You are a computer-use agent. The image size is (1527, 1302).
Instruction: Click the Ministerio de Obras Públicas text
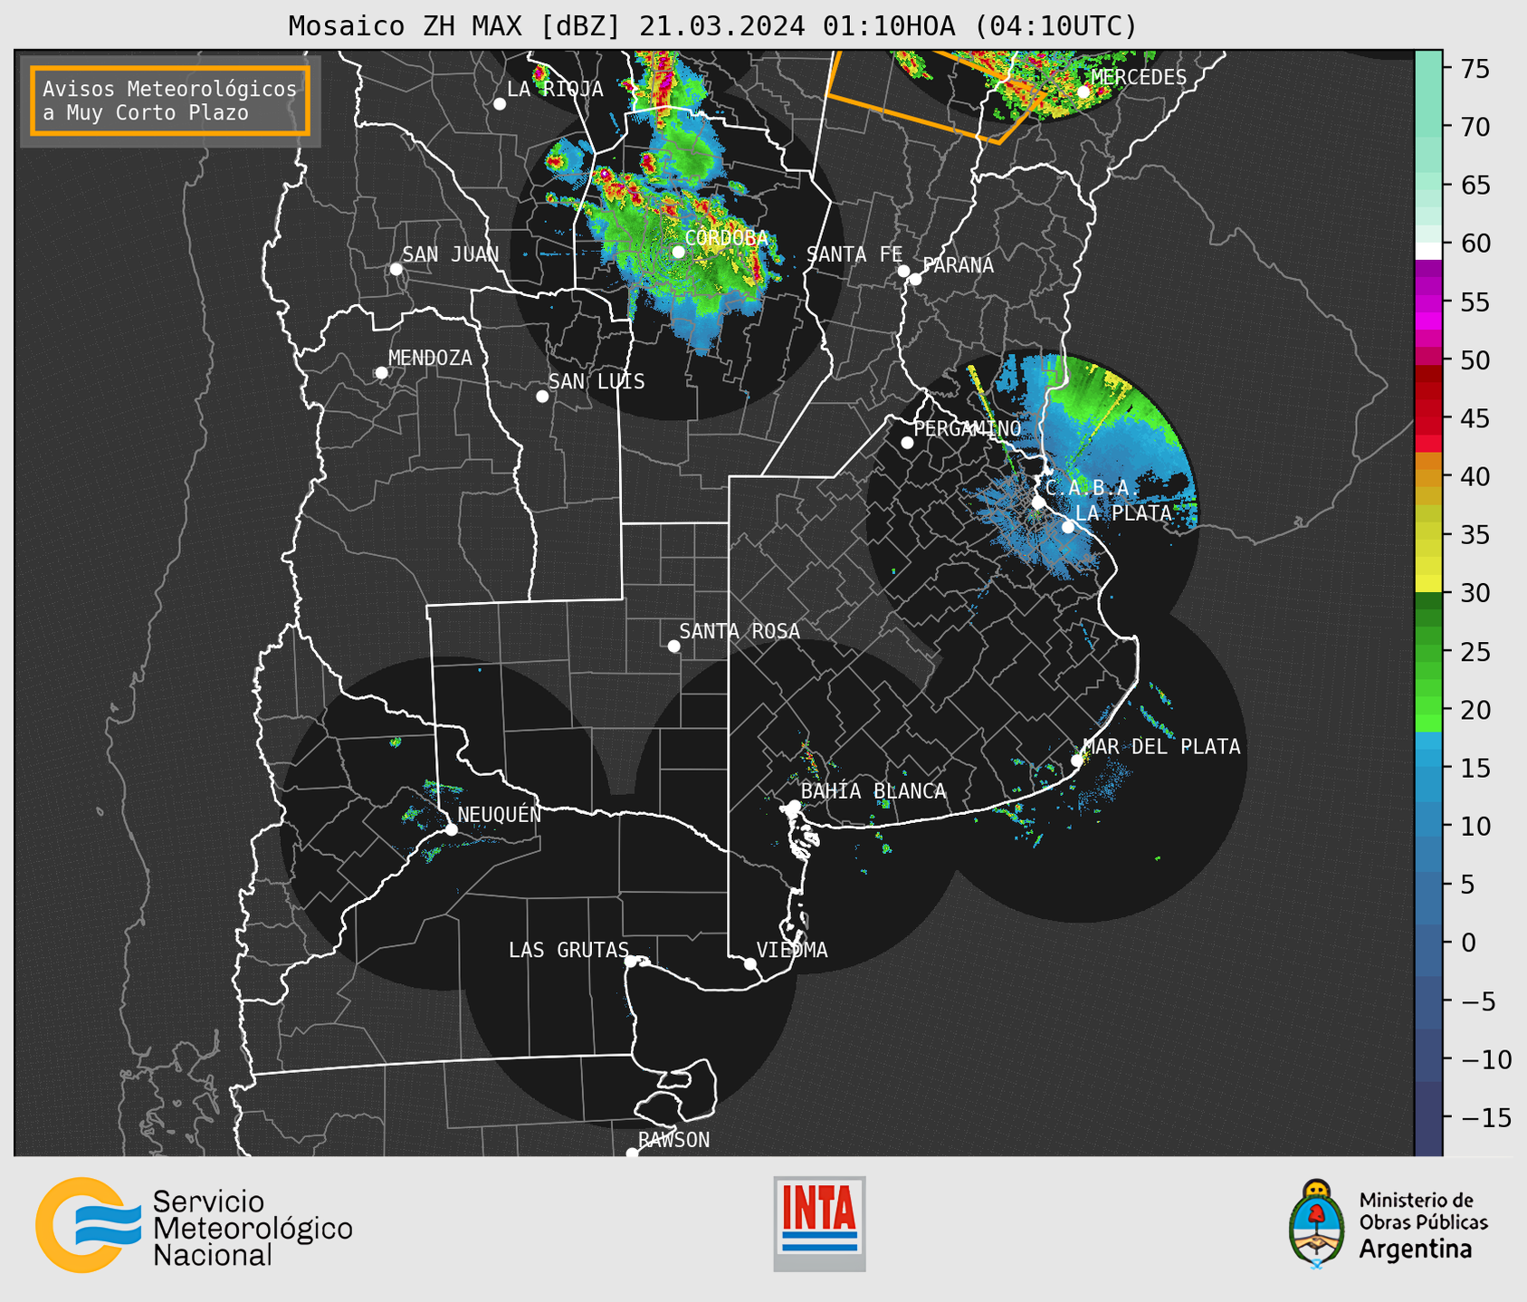click(1423, 1211)
